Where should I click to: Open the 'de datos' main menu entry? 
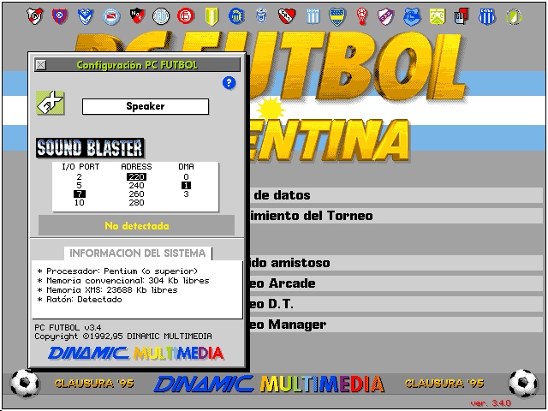click(396, 195)
